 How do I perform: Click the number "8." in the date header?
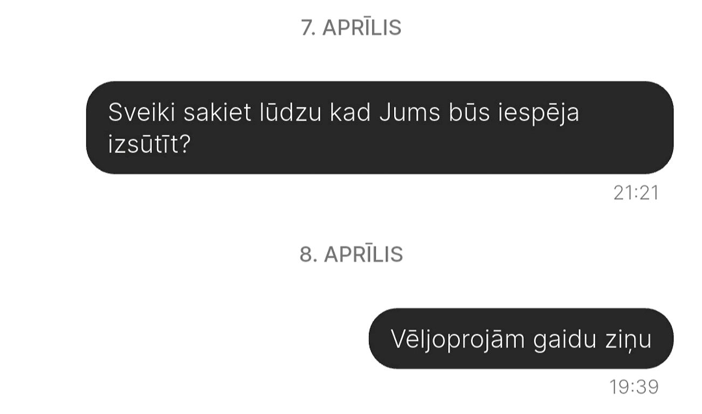coord(308,254)
